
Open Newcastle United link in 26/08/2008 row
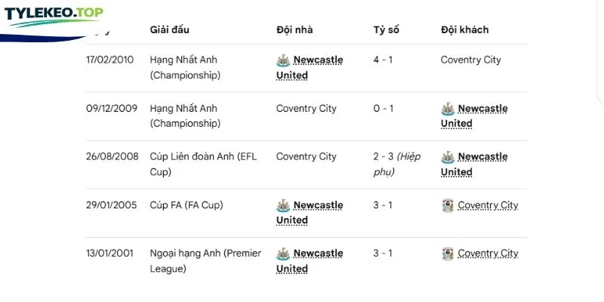[474, 164]
